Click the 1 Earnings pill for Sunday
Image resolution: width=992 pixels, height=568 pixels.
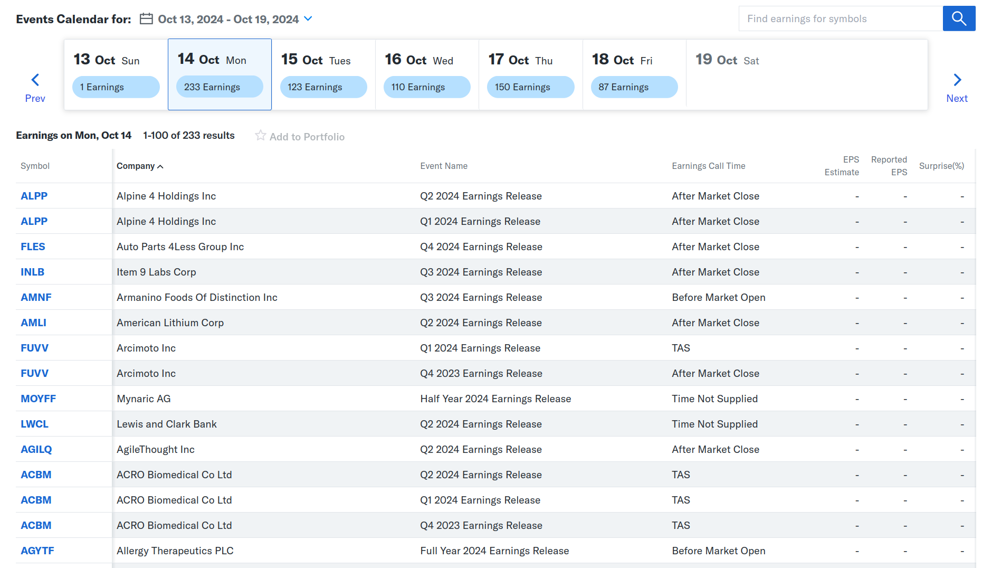pos(116,87)
